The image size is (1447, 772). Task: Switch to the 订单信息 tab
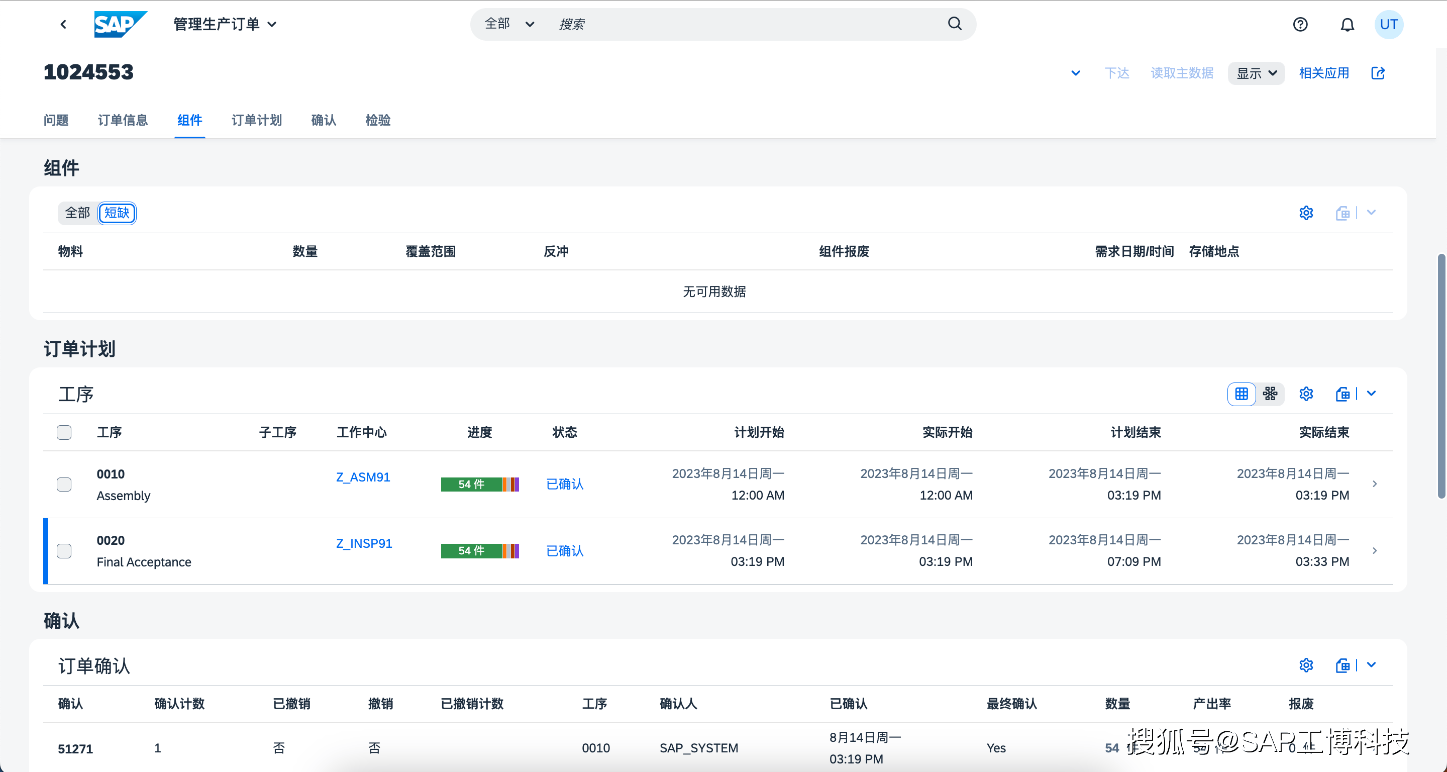coord(123,120)
